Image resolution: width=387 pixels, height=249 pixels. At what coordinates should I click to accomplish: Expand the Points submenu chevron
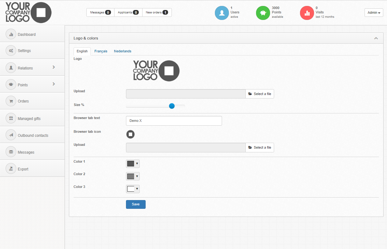click(x=54, y=84)
